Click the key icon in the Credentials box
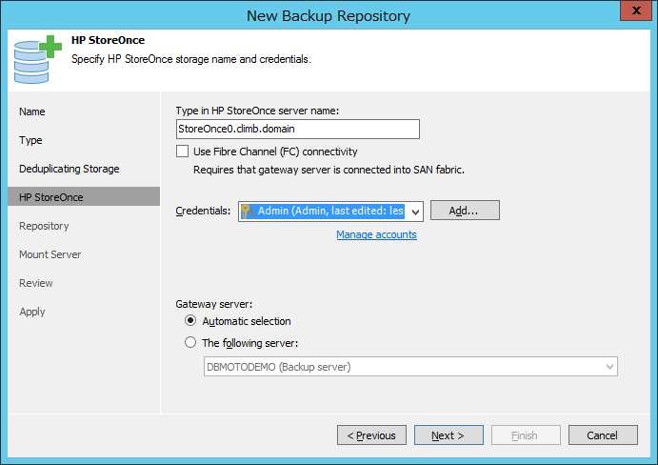 (x=248, y=211)
